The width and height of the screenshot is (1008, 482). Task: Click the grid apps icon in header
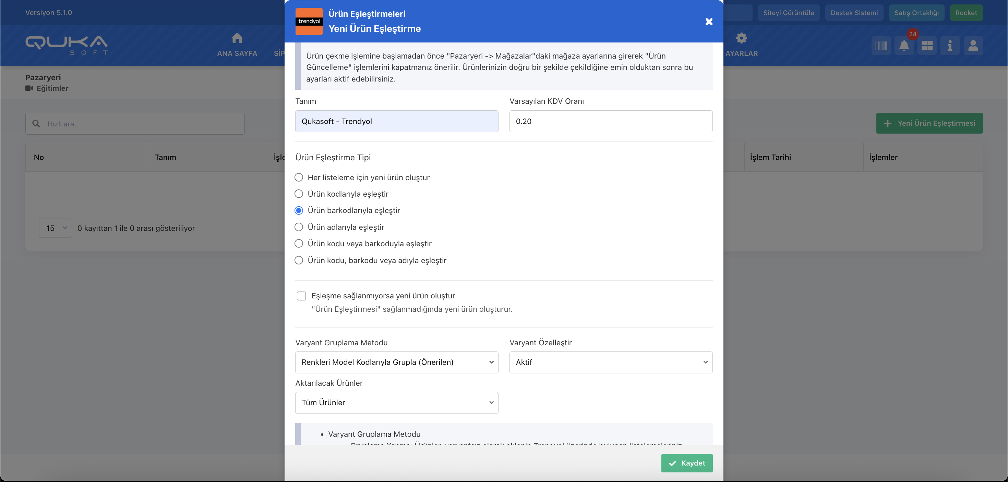927,46
